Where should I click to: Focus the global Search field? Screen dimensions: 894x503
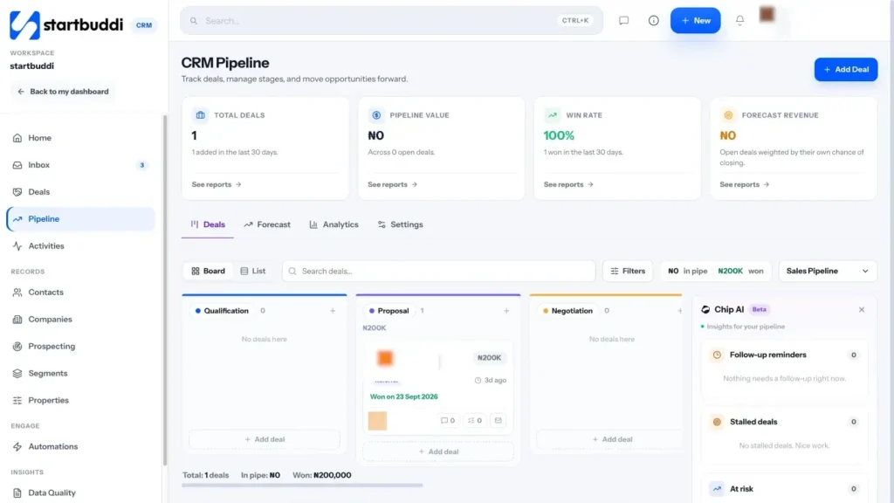pyautogui.click(x=392, y=21)
